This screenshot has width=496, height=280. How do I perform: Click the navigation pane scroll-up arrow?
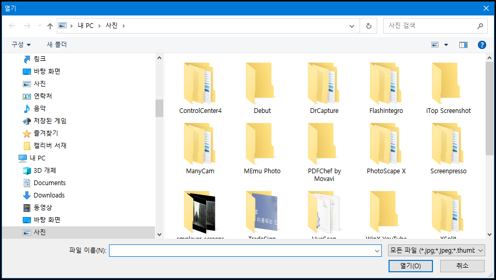click(x=159, y=58)
